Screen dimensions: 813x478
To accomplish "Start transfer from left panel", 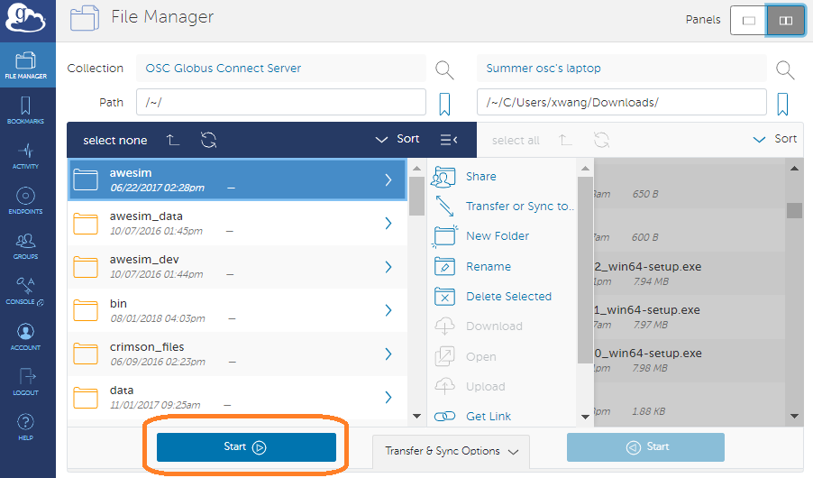I will click(246, 446).
